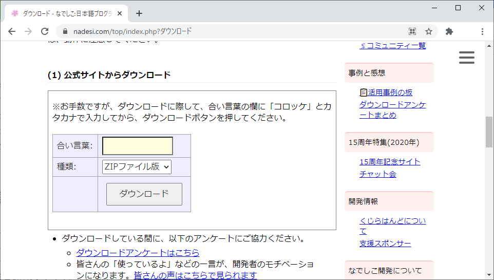
Task: Open 皆さんの声はこちらで見られます link
Action: tap(195, 275)
